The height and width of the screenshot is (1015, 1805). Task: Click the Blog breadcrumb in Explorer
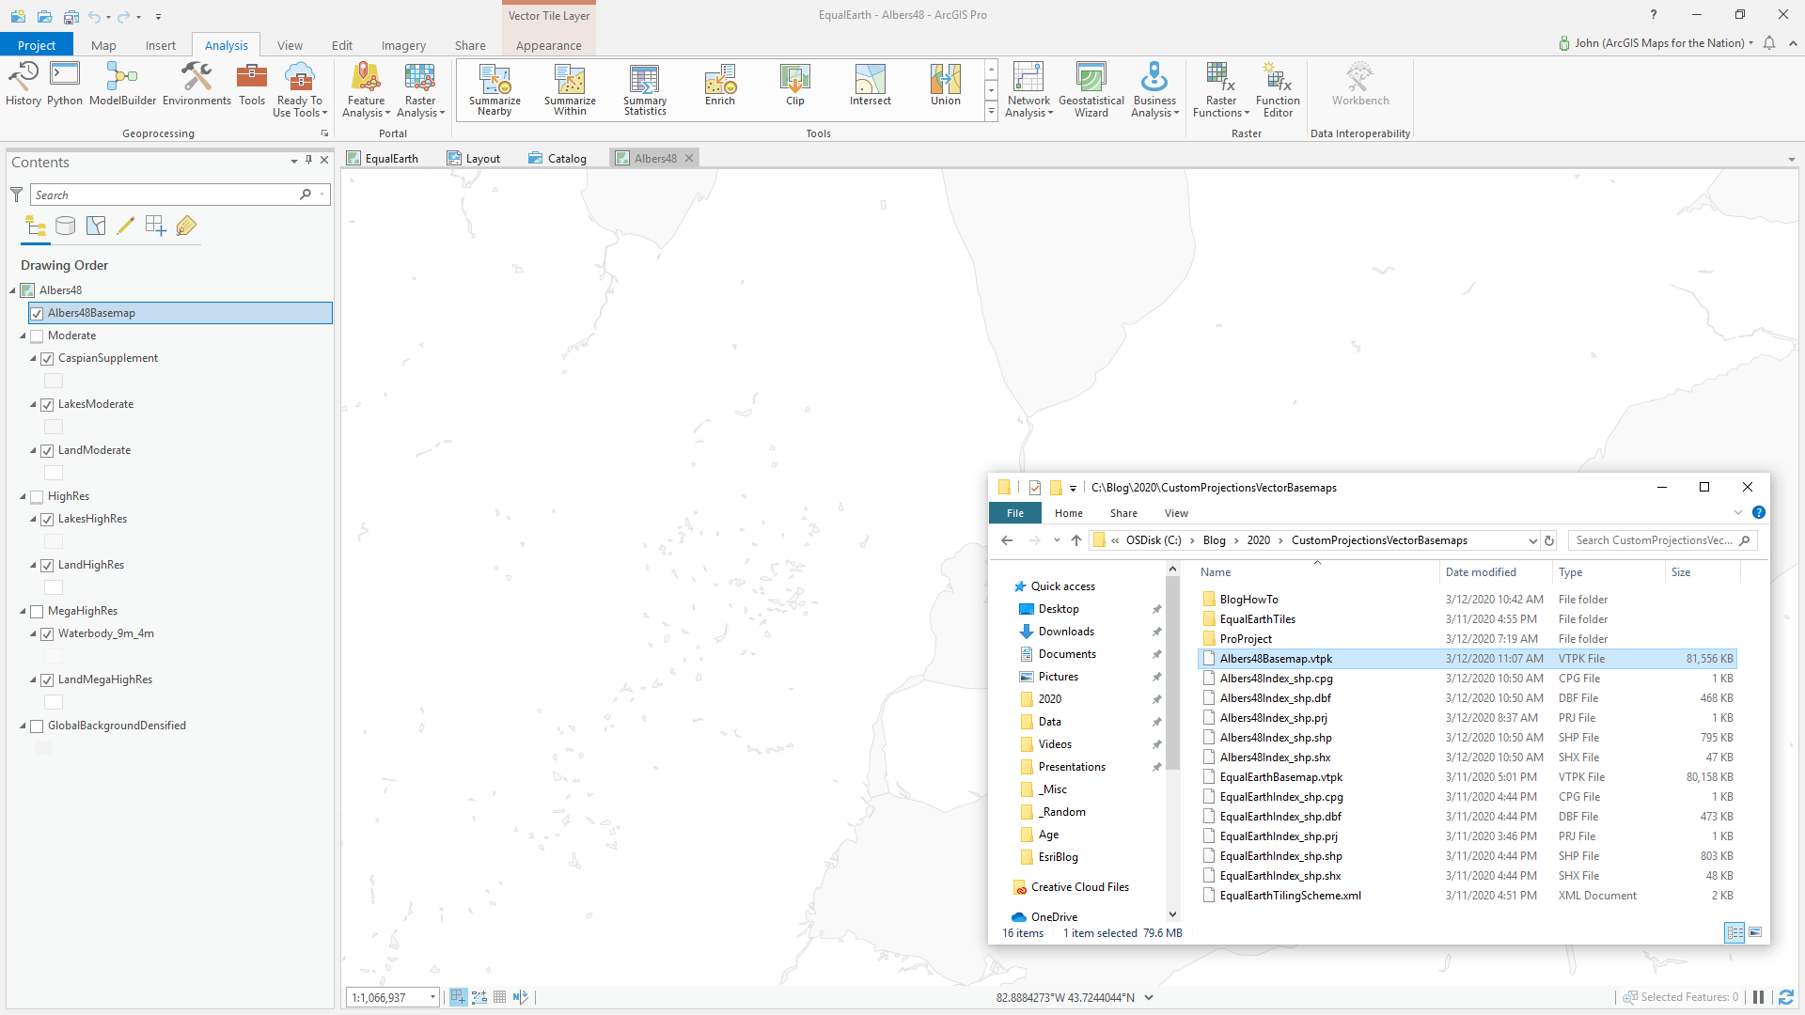tap(1214, 540)
